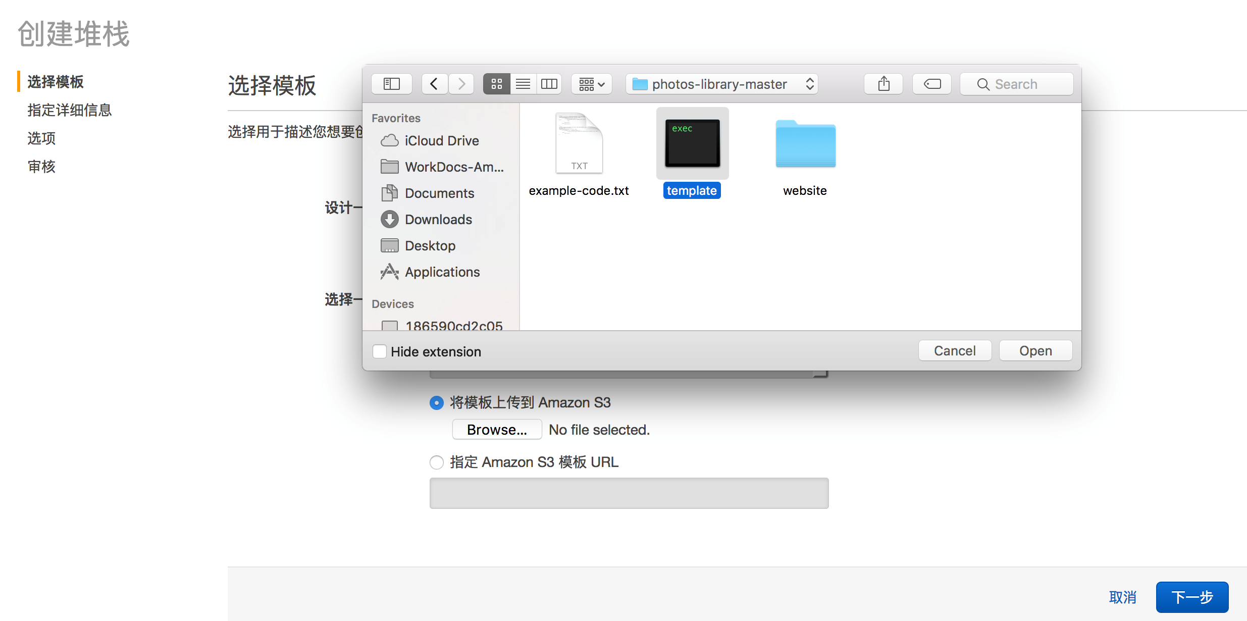Select specify Amazon S3 template URL radio
This screenshot has width=1247, height=621.
tap(437, 462)
